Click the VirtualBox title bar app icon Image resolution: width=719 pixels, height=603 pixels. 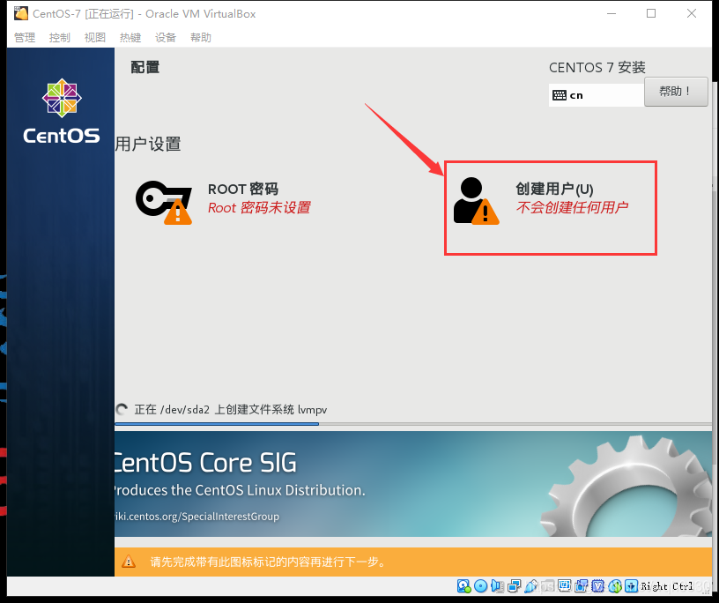[20, 14]
